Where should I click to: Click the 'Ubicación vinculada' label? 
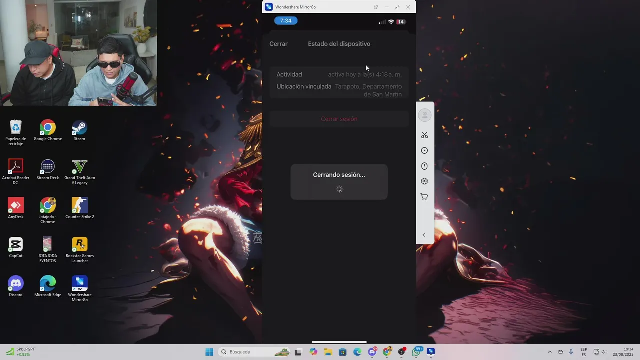tap(304, 86)
